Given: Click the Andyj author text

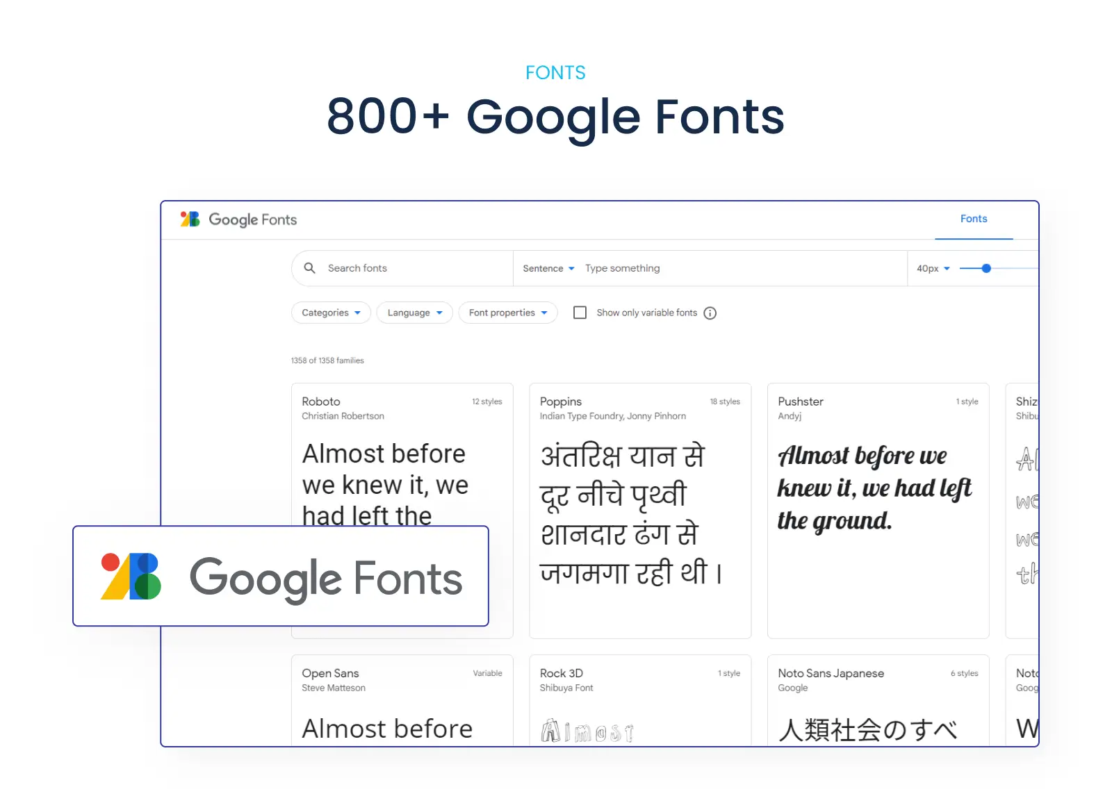Looking at the screenshot, I should (790, 416).
